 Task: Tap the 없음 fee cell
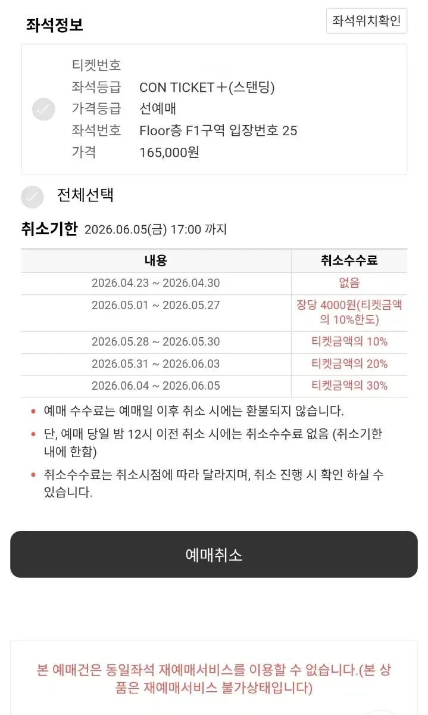(x=349, y=284)
